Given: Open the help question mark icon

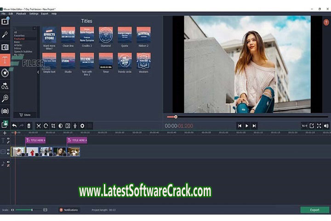Looking at the screenshot, I should [x=326, y=22].
